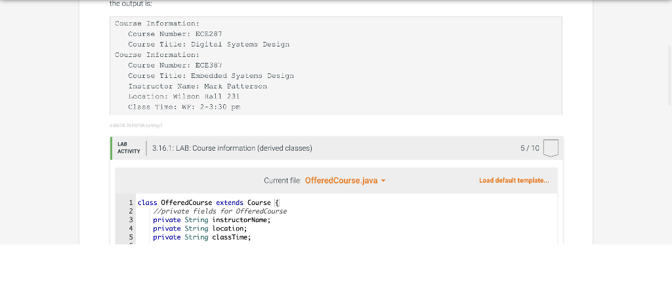Image resolution: width=672 pixels, height=300 pixels.
Task: Click 'private String classTime;' code line
Action: [x=202, y=237]
